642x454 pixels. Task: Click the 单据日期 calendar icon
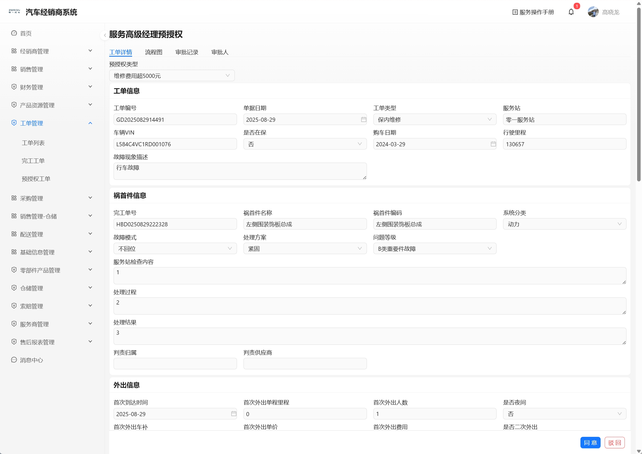pyautogui.click(x=363, y=120)
